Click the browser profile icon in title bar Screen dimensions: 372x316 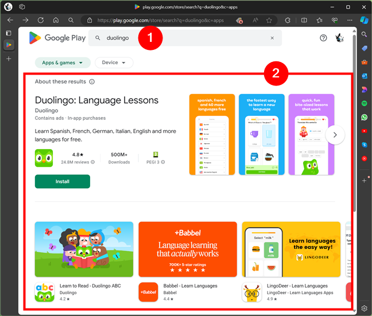pos(8,7)
